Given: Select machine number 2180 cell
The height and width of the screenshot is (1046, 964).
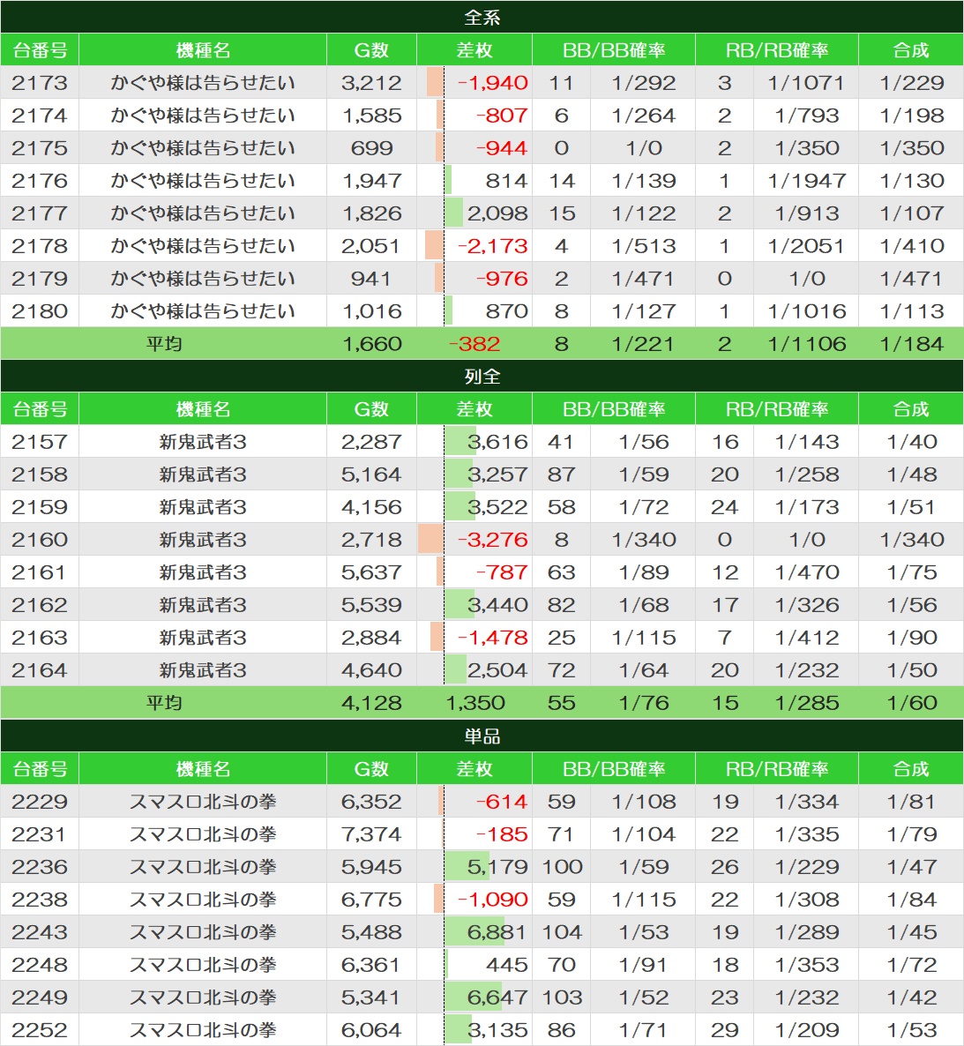Looking at the screenshot, I should pos(40,311).
